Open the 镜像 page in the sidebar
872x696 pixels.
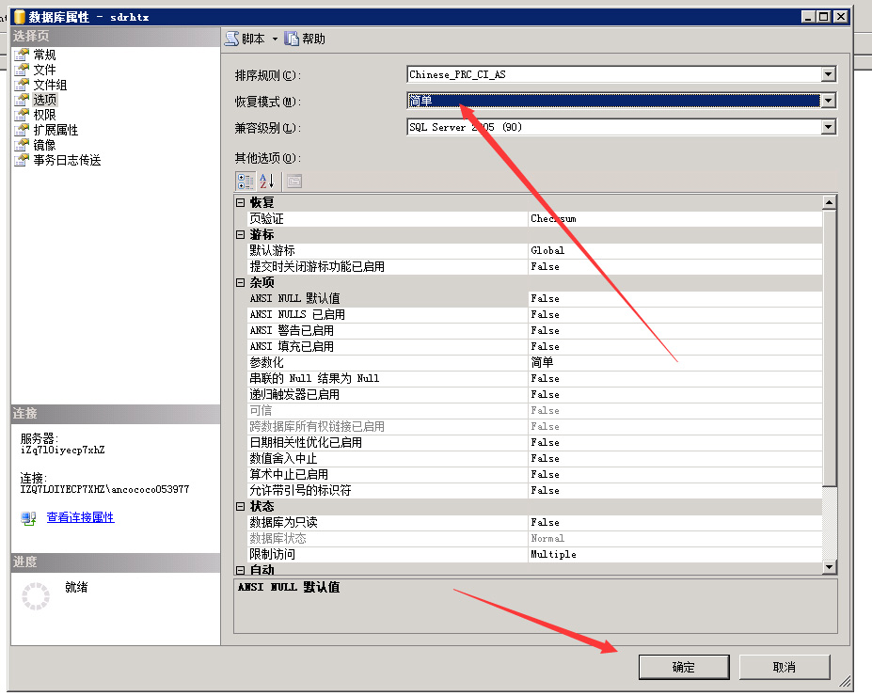coord(44,145)
